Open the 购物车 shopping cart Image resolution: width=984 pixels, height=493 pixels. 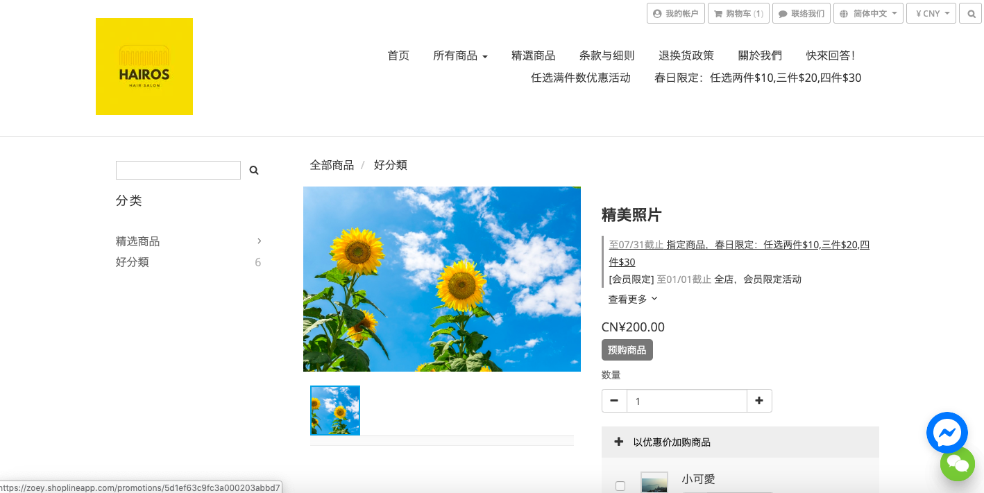(x=738, y=13)
